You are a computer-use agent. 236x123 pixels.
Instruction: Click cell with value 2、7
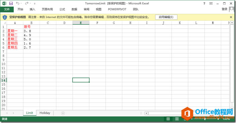32,47
